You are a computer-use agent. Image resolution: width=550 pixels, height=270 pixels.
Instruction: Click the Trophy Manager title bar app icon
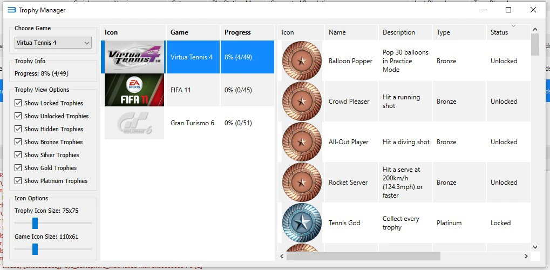pos(11,10)
